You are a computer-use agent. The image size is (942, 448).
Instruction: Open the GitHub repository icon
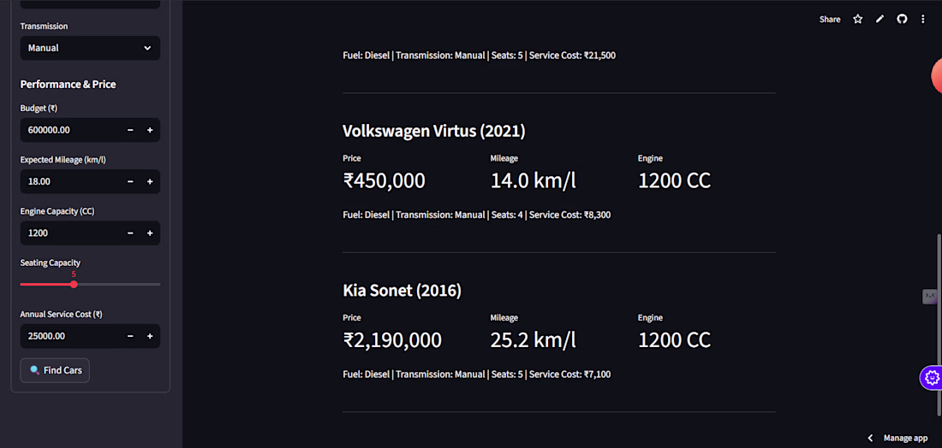coord(902,19)
